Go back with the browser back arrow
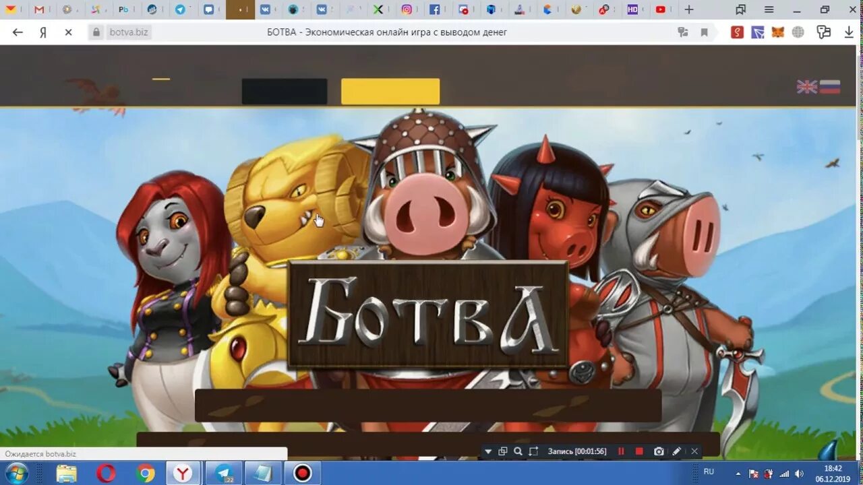Viewport: 863px width, 485px height. coord(18,32)
